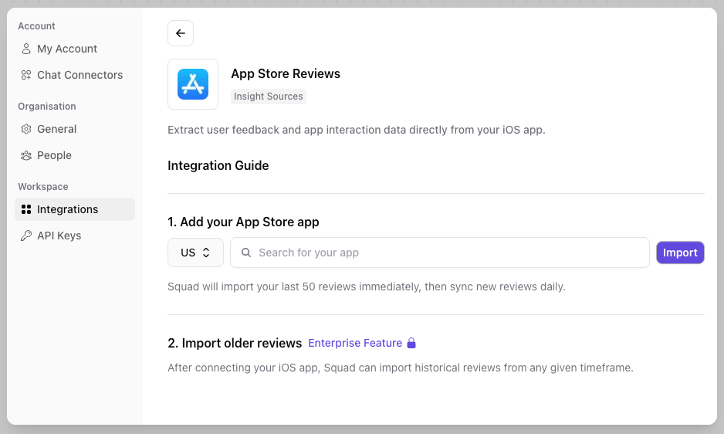Click the 'Organisation' section label
The width and height of the screenshot is (724, 434).
(x=46, y=107)
